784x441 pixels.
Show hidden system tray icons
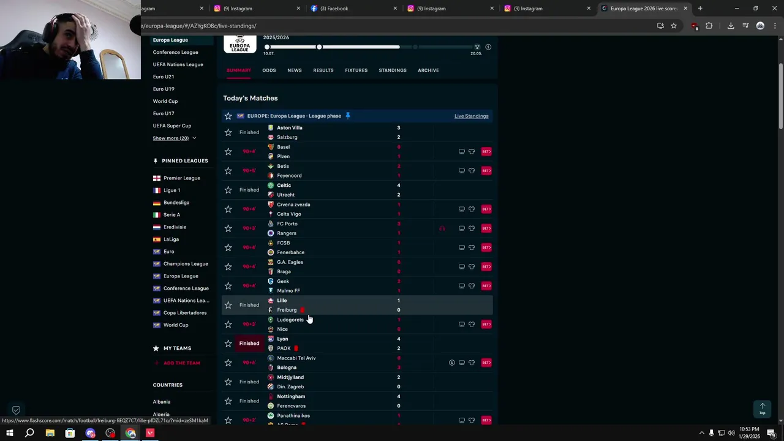click(701, 433)
